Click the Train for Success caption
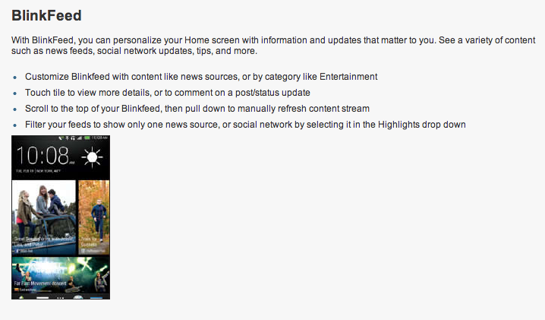 click(x=93, y=242)
